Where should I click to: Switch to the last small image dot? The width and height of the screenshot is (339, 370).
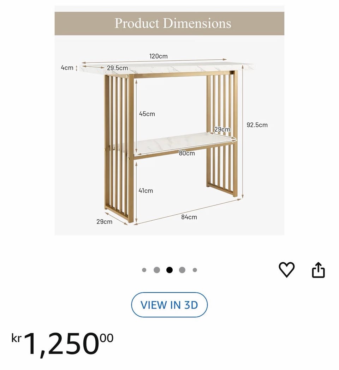coord(195,270)
